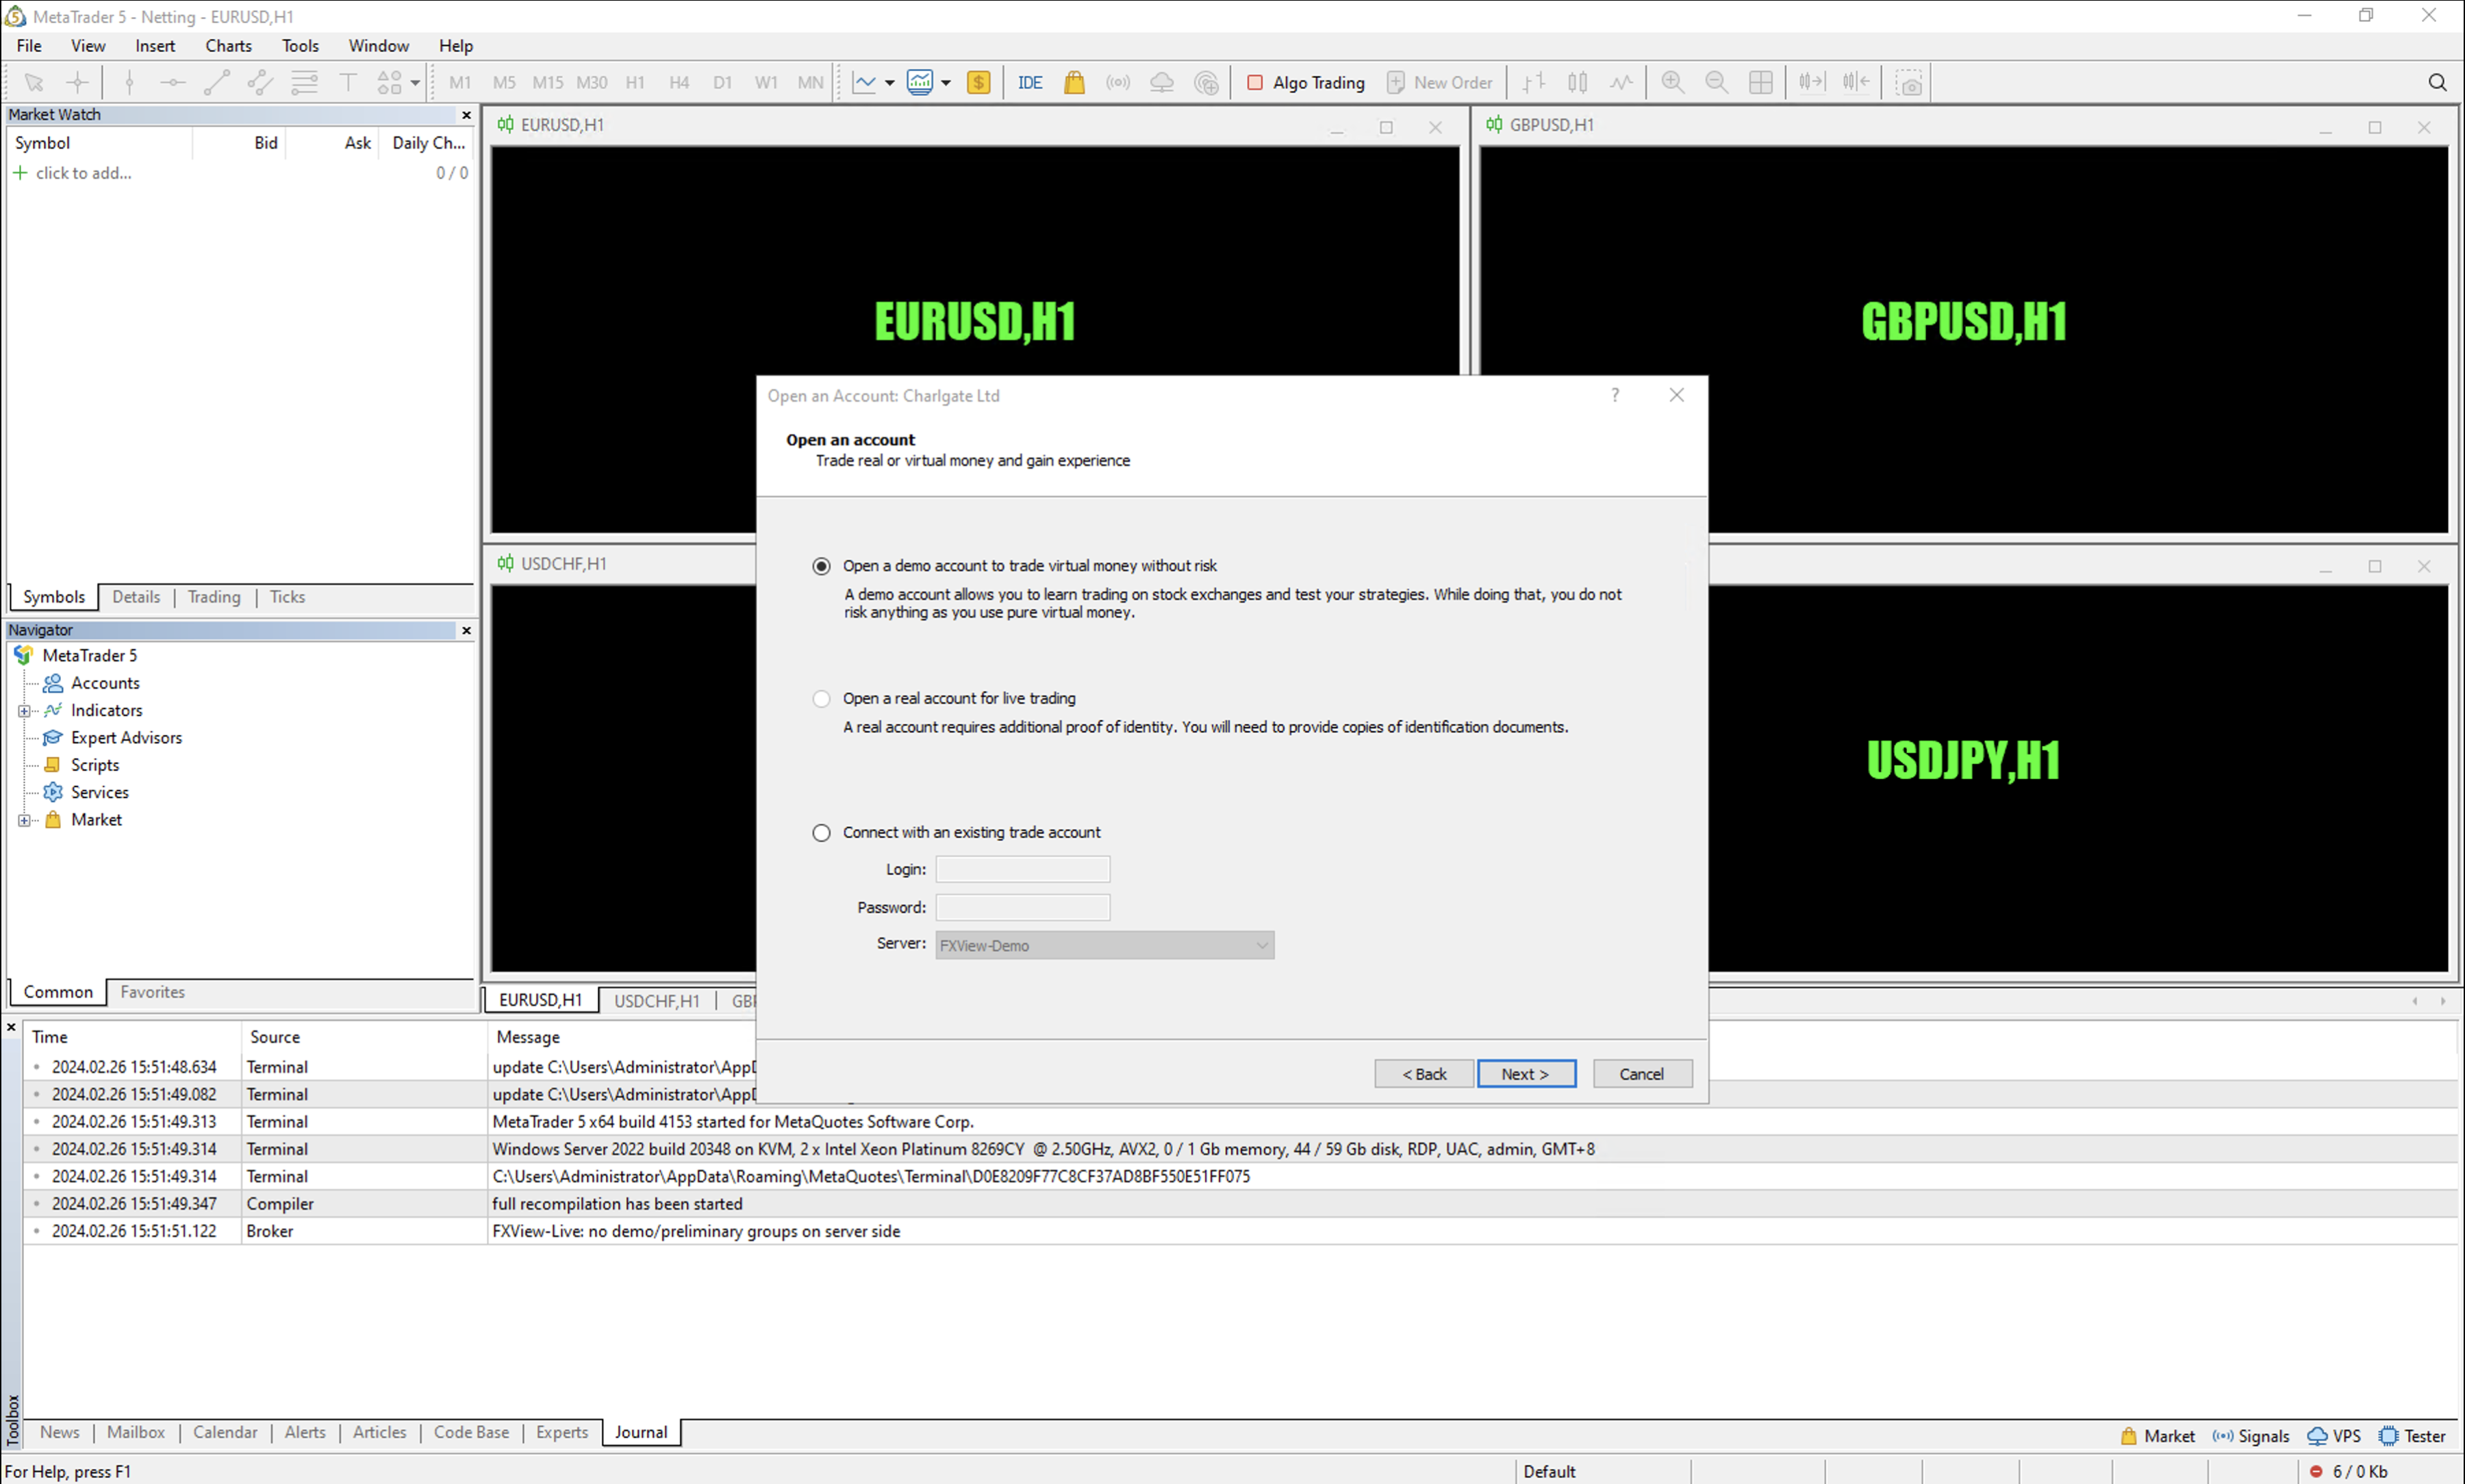Zoom in on the chart
Screen dimensions: 2465x1484
1673,82
